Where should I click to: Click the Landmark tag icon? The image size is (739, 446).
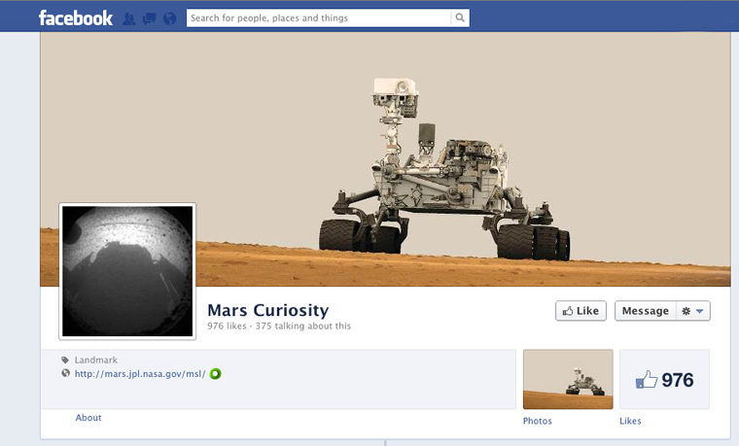click(65, 360)
